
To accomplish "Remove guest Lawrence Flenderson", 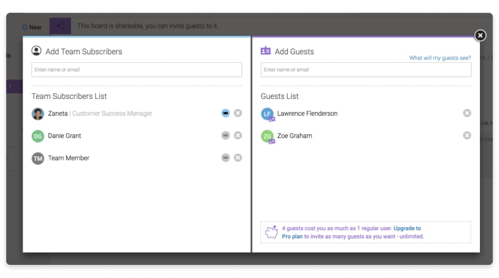I will click(467, 113).
